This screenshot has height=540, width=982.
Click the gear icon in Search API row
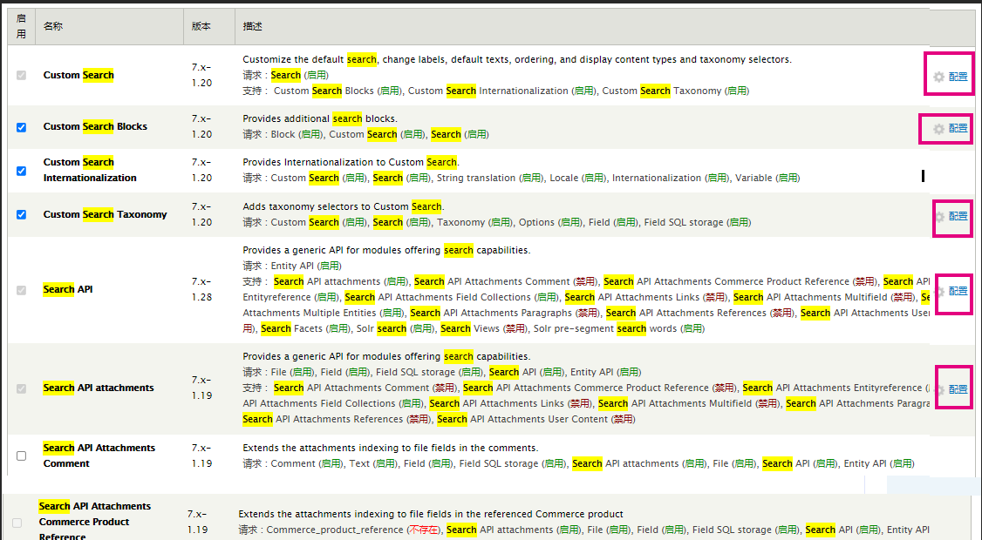(940, 291)
